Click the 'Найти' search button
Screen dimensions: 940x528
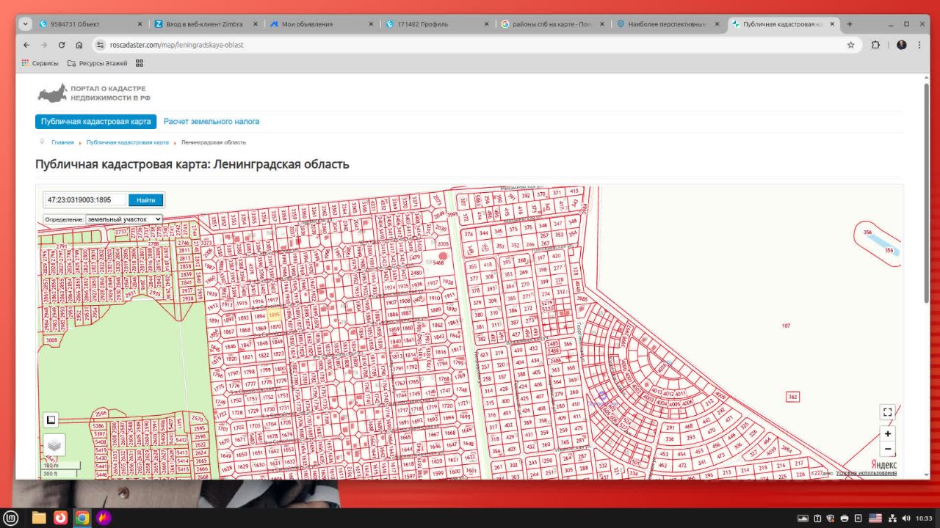(x=145, y=200)
